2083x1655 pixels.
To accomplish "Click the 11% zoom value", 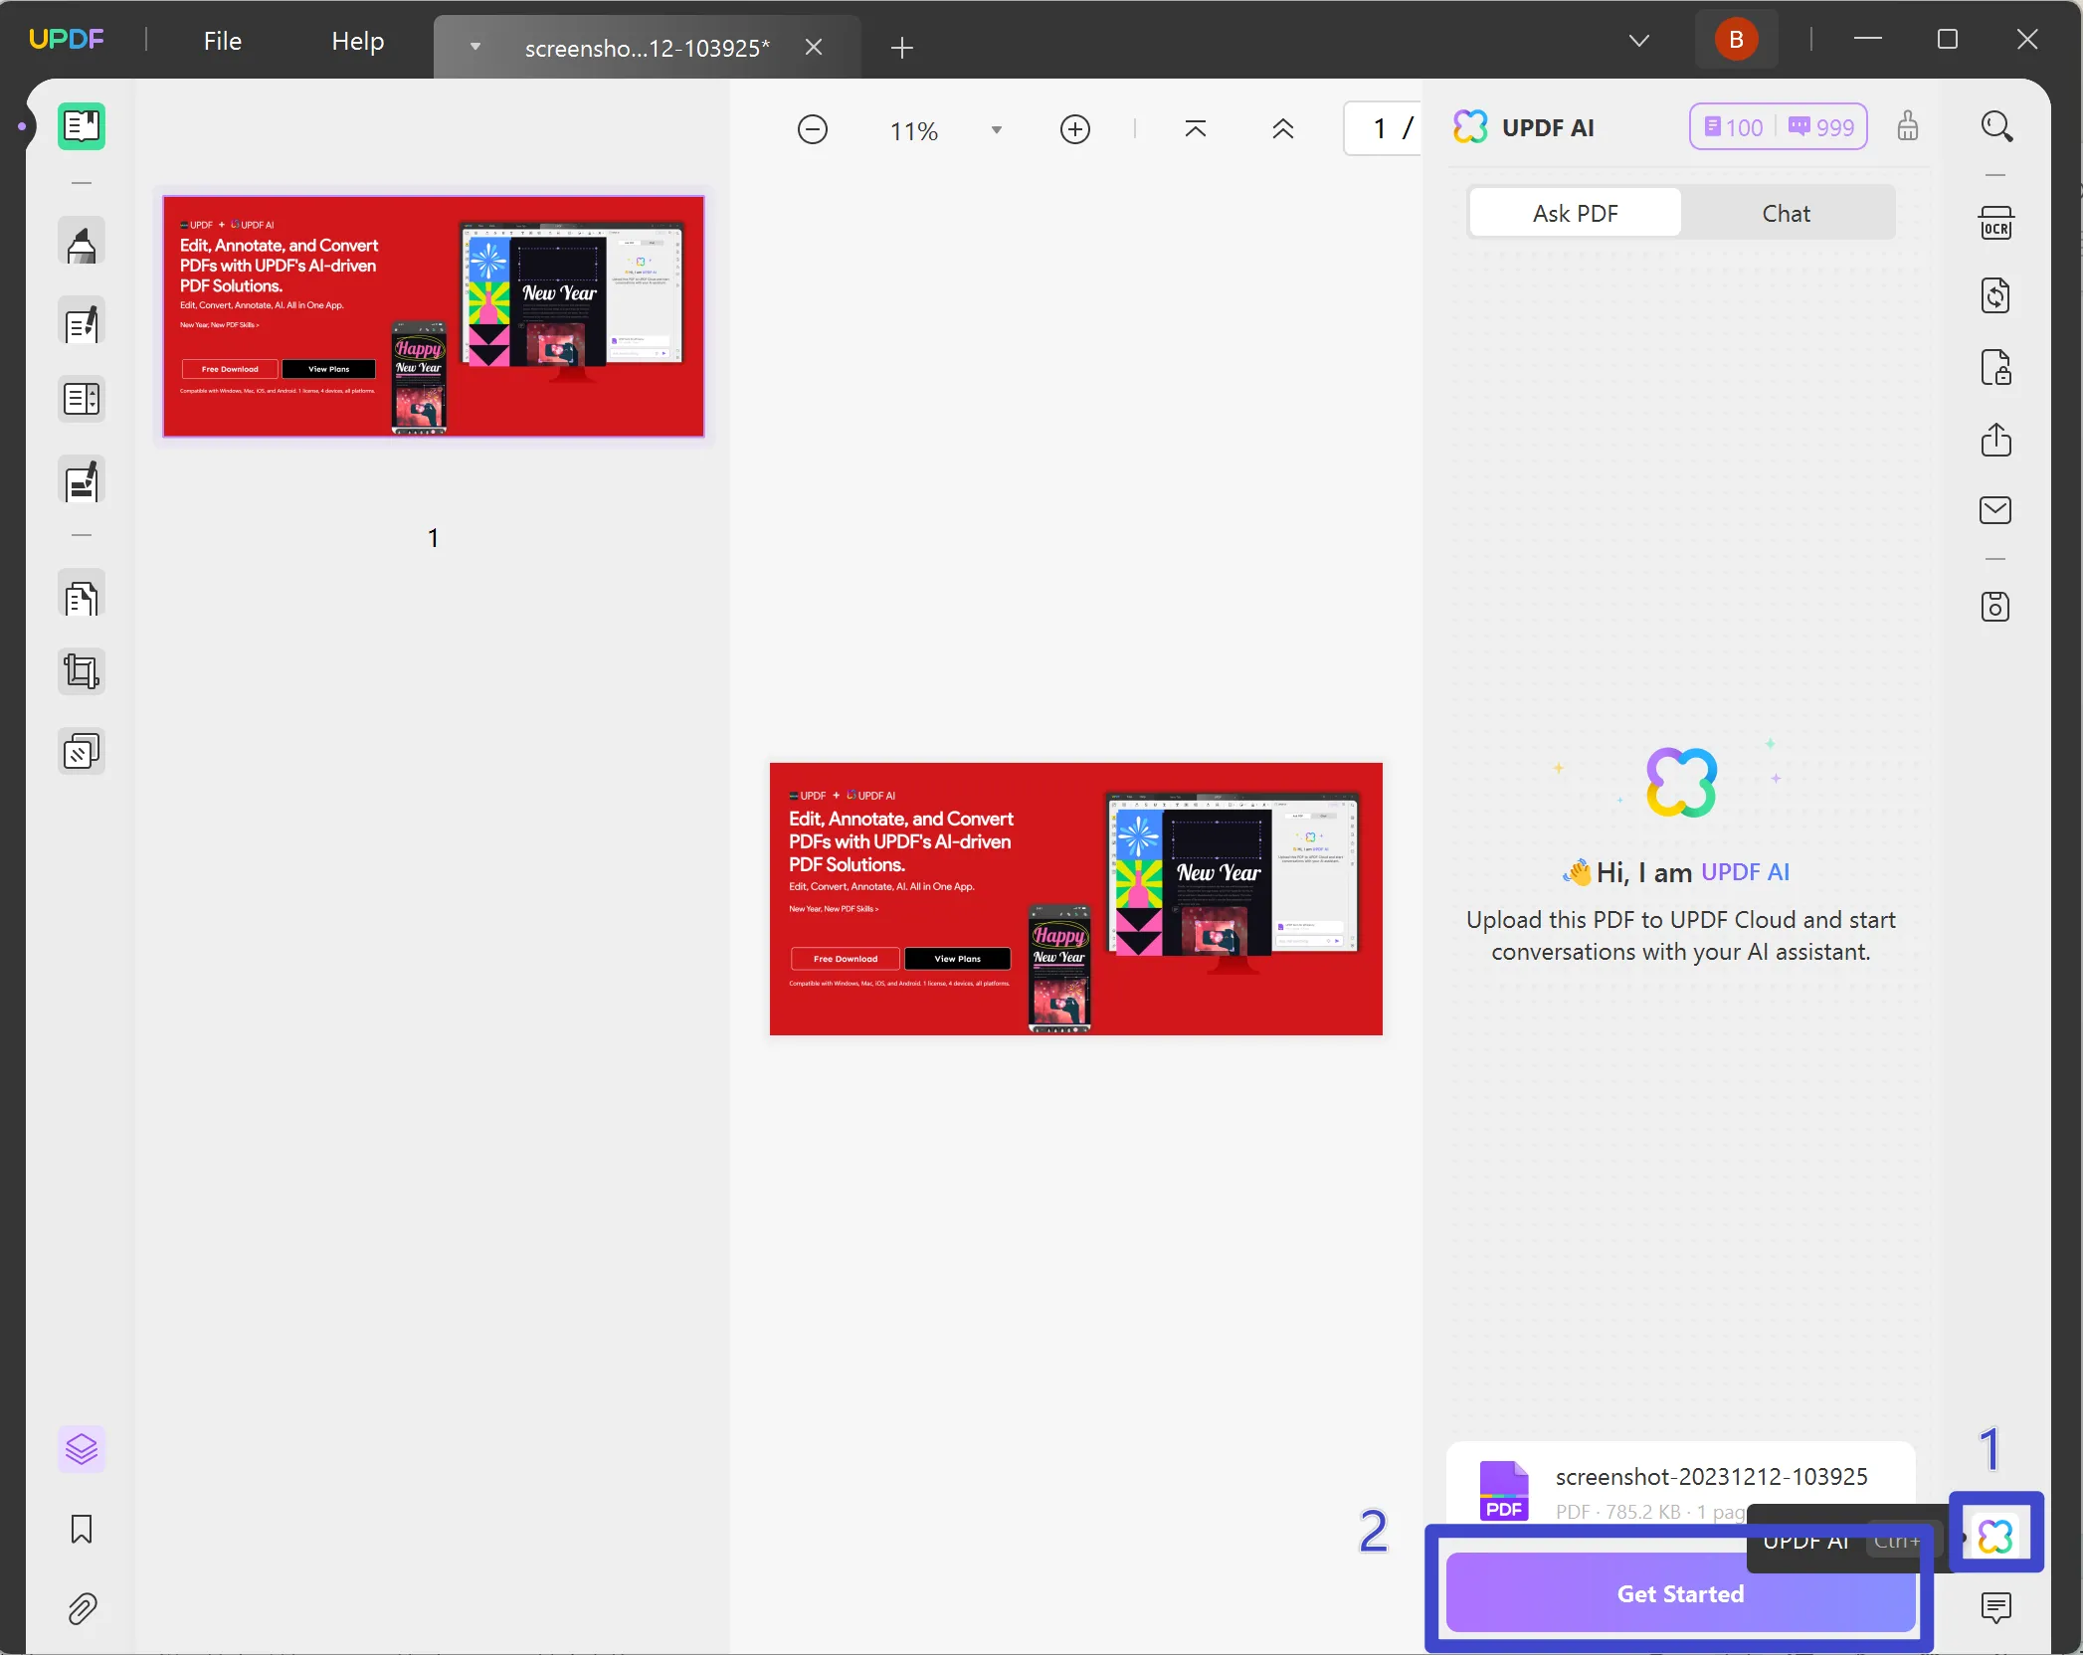I will [914, 130].
